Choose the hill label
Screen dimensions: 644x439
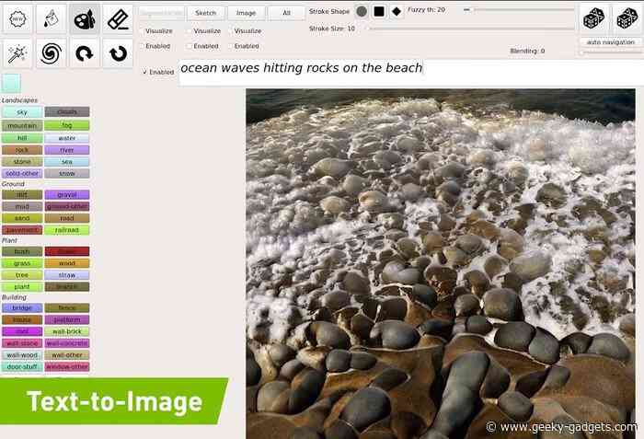coord(22,138)
